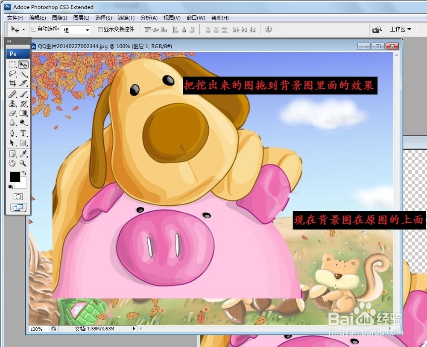Select the Dodge tool
Screen dimensions: 427x347
tap(23, 122)
